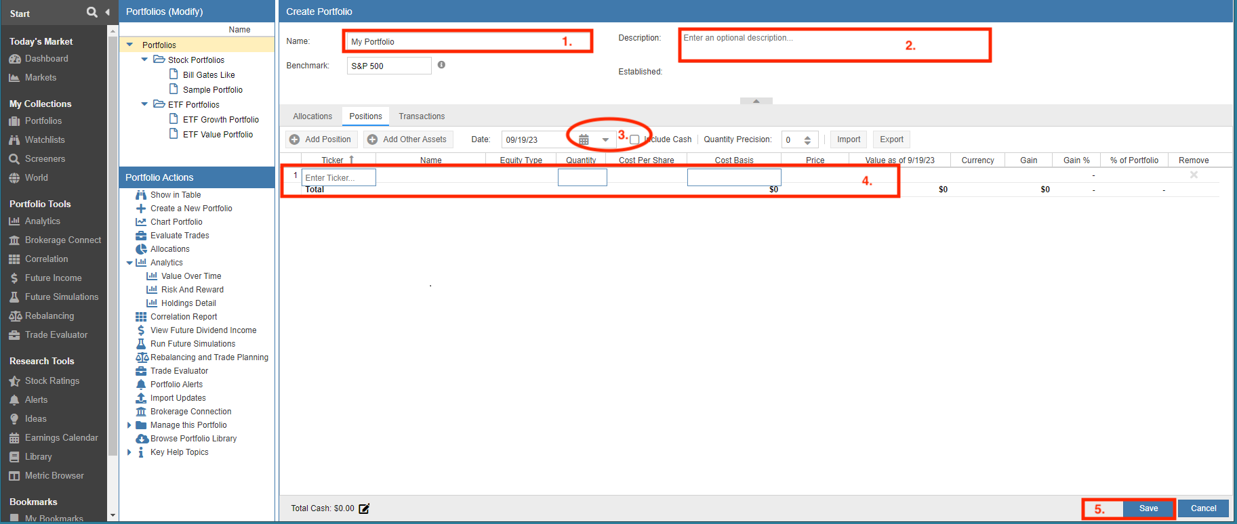Screen dimensions: 1237x524
Task: Click the edit Total Cash pencil icon
Action: (x=364, y=508)
